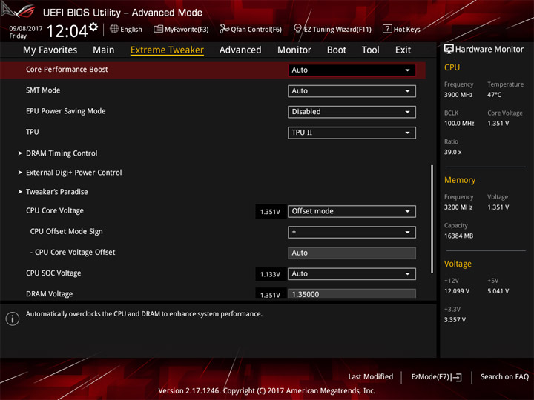Click the settings list scrollbar
Image resolution: width=534 pixels, height=400 pixels.
click(432, 219)
